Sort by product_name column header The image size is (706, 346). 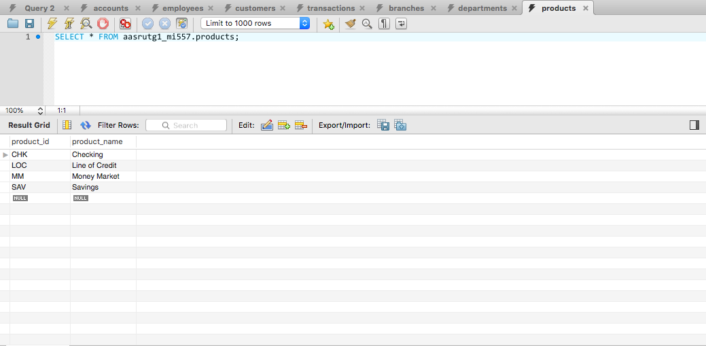coord(103,142)
